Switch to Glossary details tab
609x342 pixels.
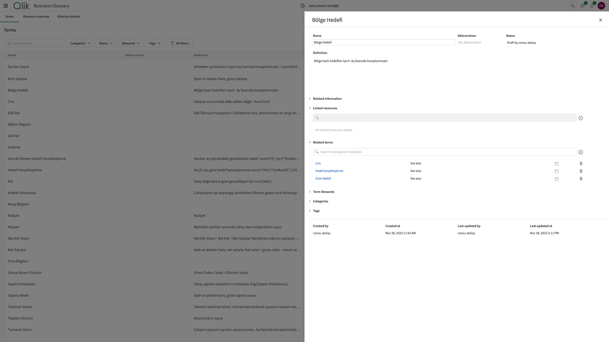[68, 17]
